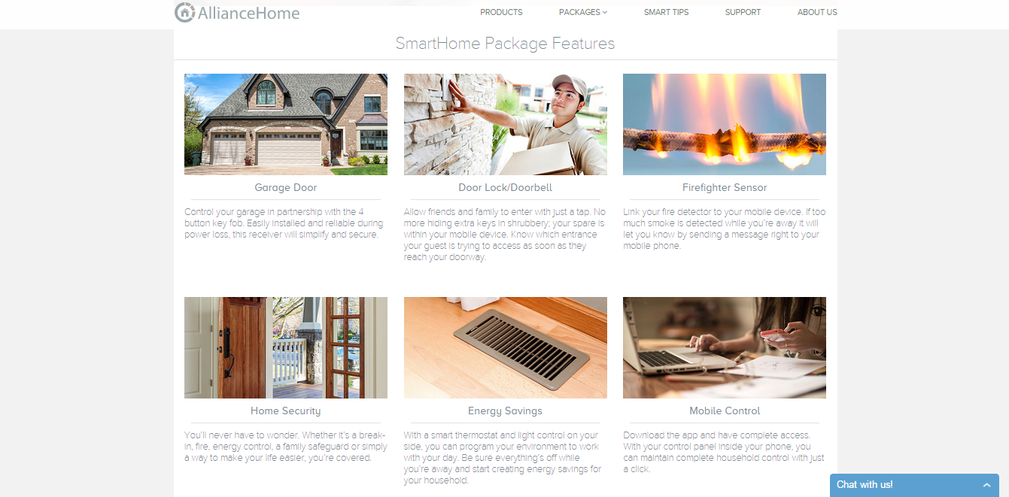Viewport: 1009px width, 497px height.
Task: Open the Packages dropdown menu
Action: tap(582, 12)
